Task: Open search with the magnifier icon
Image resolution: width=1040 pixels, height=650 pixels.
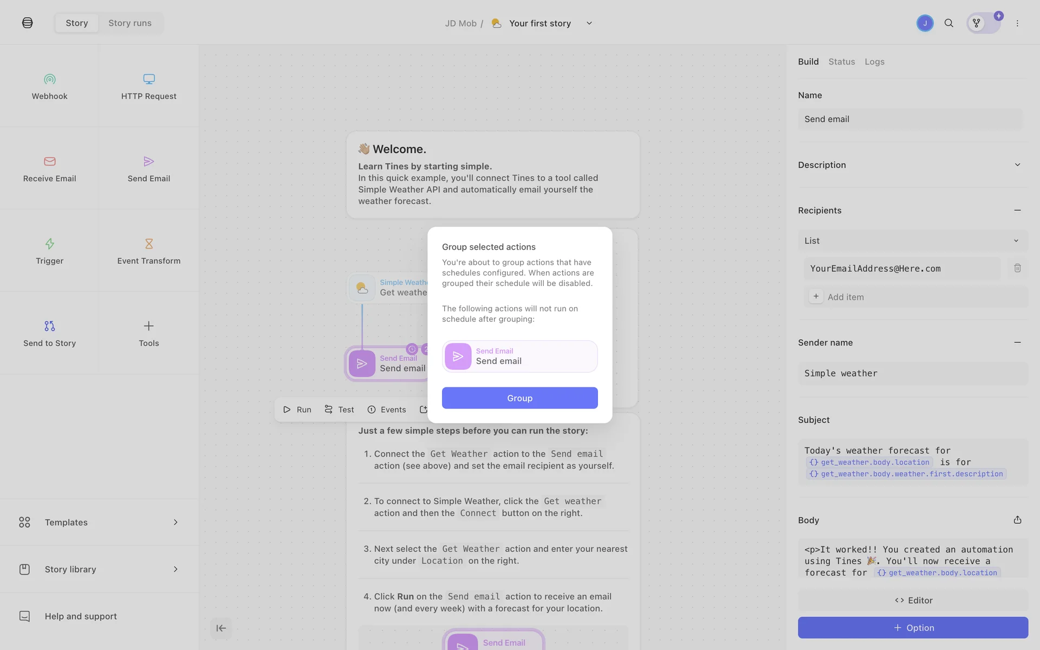Action: [948, 23]
